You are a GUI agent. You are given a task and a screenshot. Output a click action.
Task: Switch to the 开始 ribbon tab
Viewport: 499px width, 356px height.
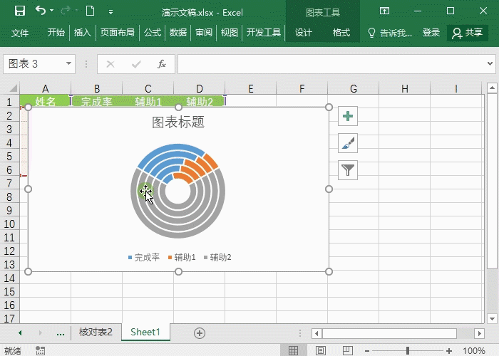(x=56, y=33)
